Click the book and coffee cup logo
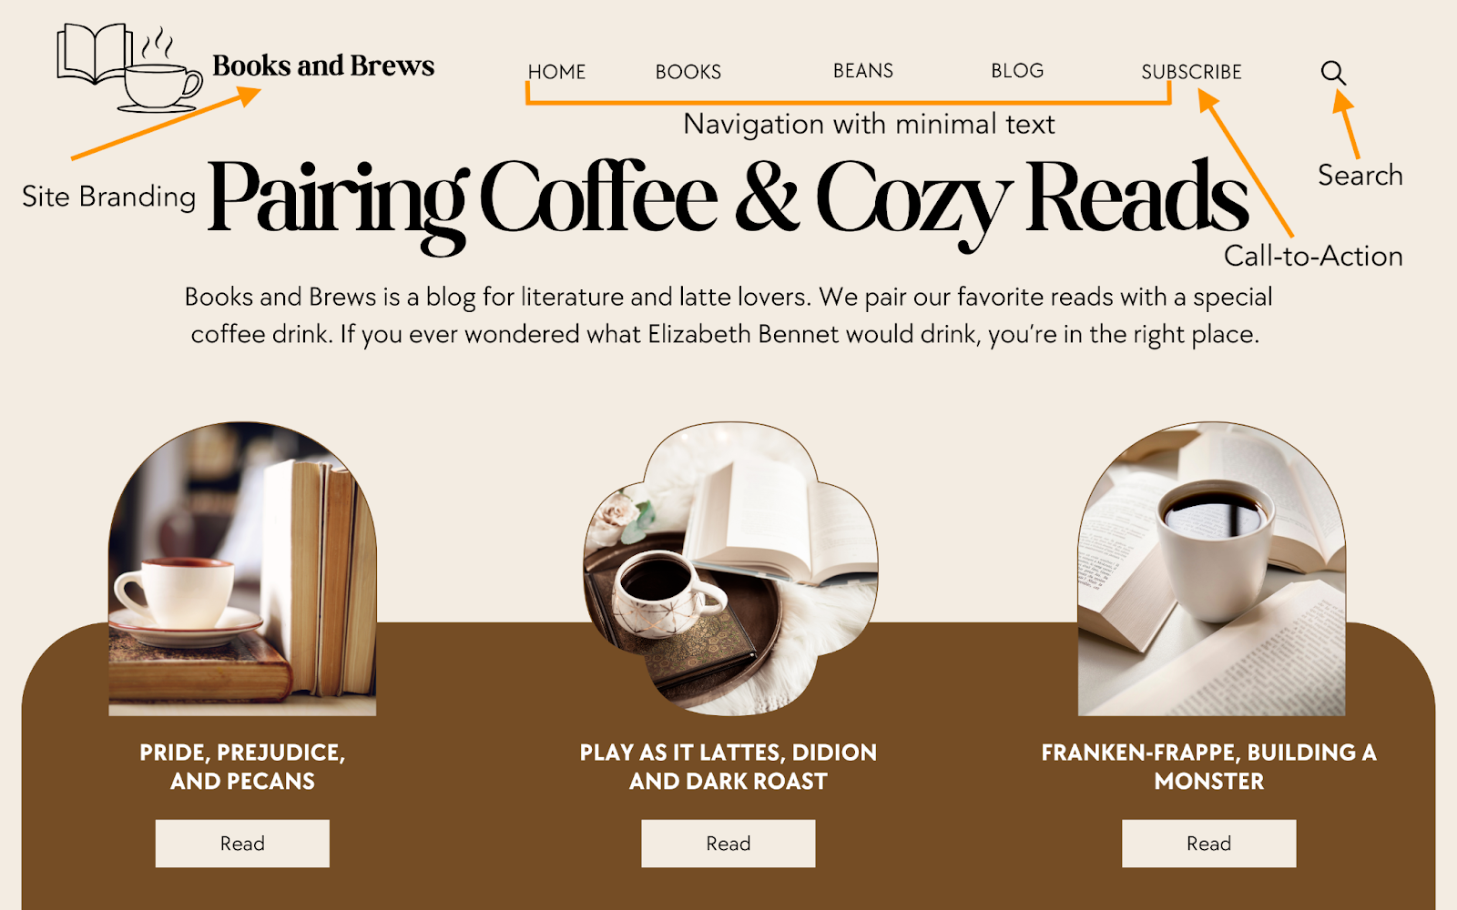 click(129, 68)
